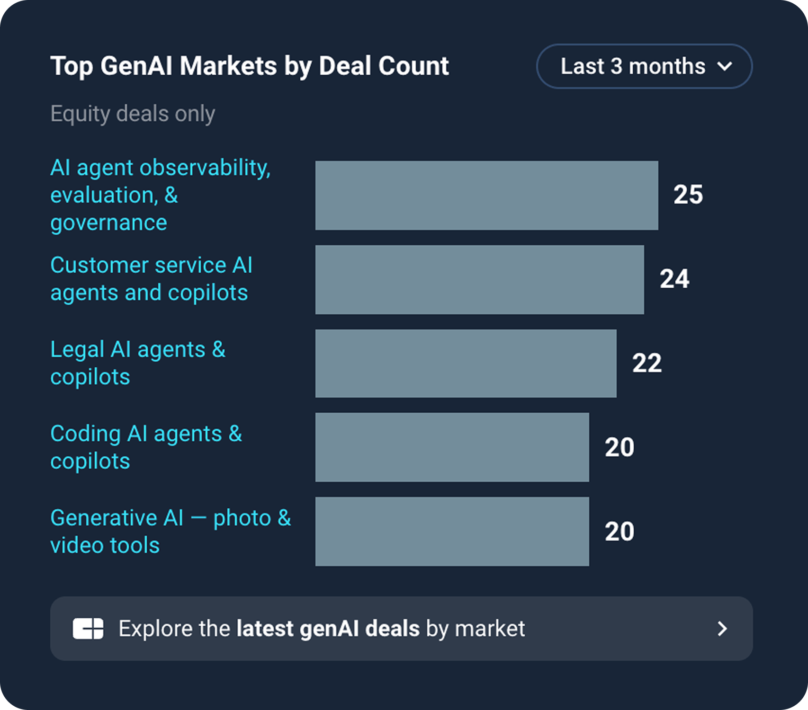808x710 pixels.
Task: Open the Last 3 months dropdown
Action: click(x=644, y=66)
